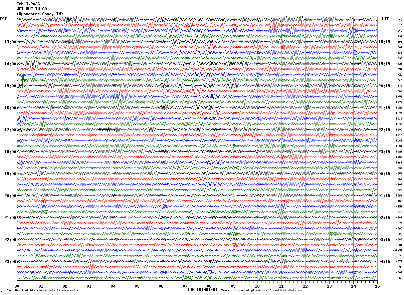The image size is (404, 295).
Task: Select the 21:00 EST row label
Action: coord(10,218)
